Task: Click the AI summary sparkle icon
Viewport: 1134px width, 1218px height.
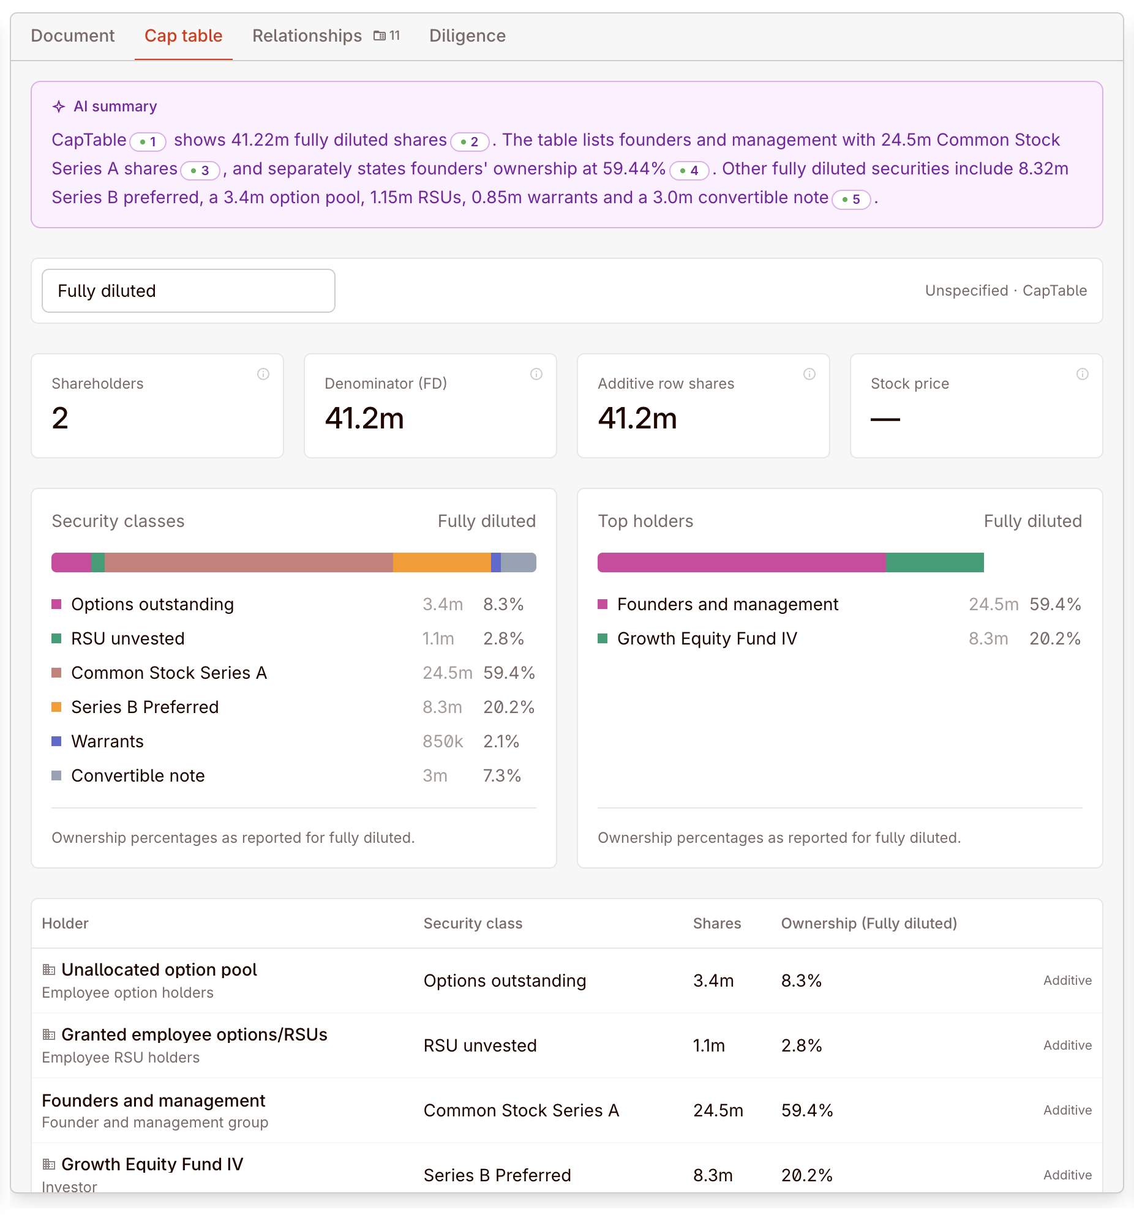Action: pyautogui.click(x=59, y=106)
